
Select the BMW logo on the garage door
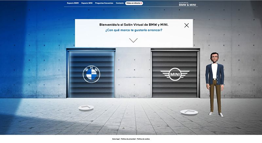(91, 74)
